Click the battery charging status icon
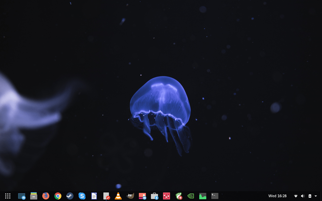 pos(310,196)
